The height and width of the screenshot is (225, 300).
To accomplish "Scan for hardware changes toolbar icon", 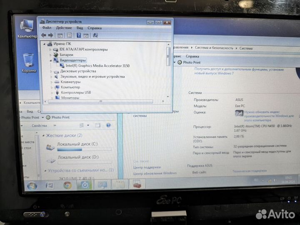I will (x=95, y=35).
